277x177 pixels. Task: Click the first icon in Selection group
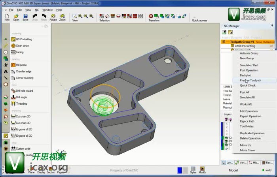point(102,16)
